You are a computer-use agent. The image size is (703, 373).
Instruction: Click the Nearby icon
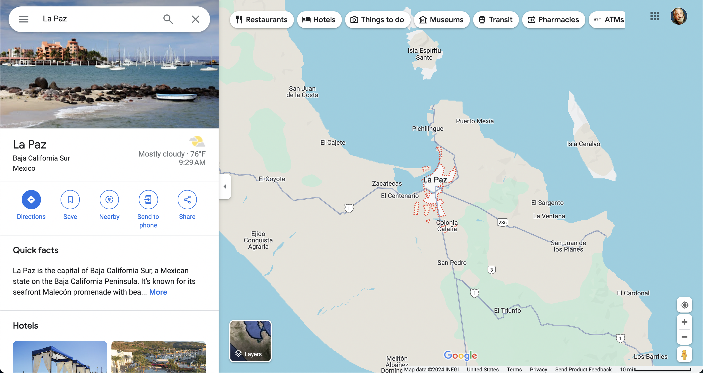[109, 200]
